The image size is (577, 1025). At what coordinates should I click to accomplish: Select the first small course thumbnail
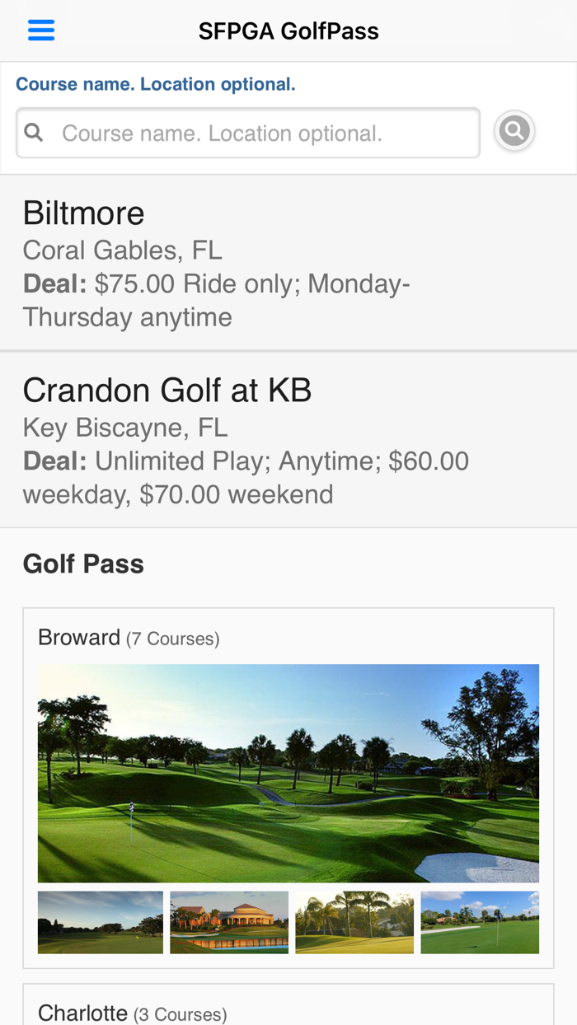coord(101,921)
